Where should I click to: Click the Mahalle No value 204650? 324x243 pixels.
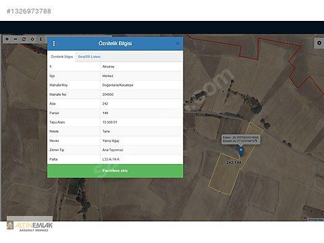(108, 94)
